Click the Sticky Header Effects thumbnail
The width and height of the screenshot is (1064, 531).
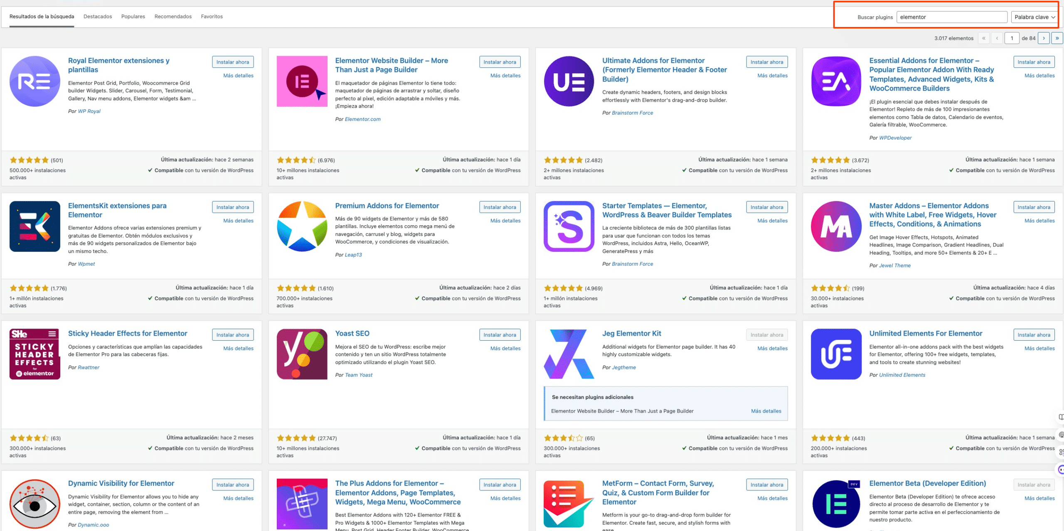tap(35, 354)
